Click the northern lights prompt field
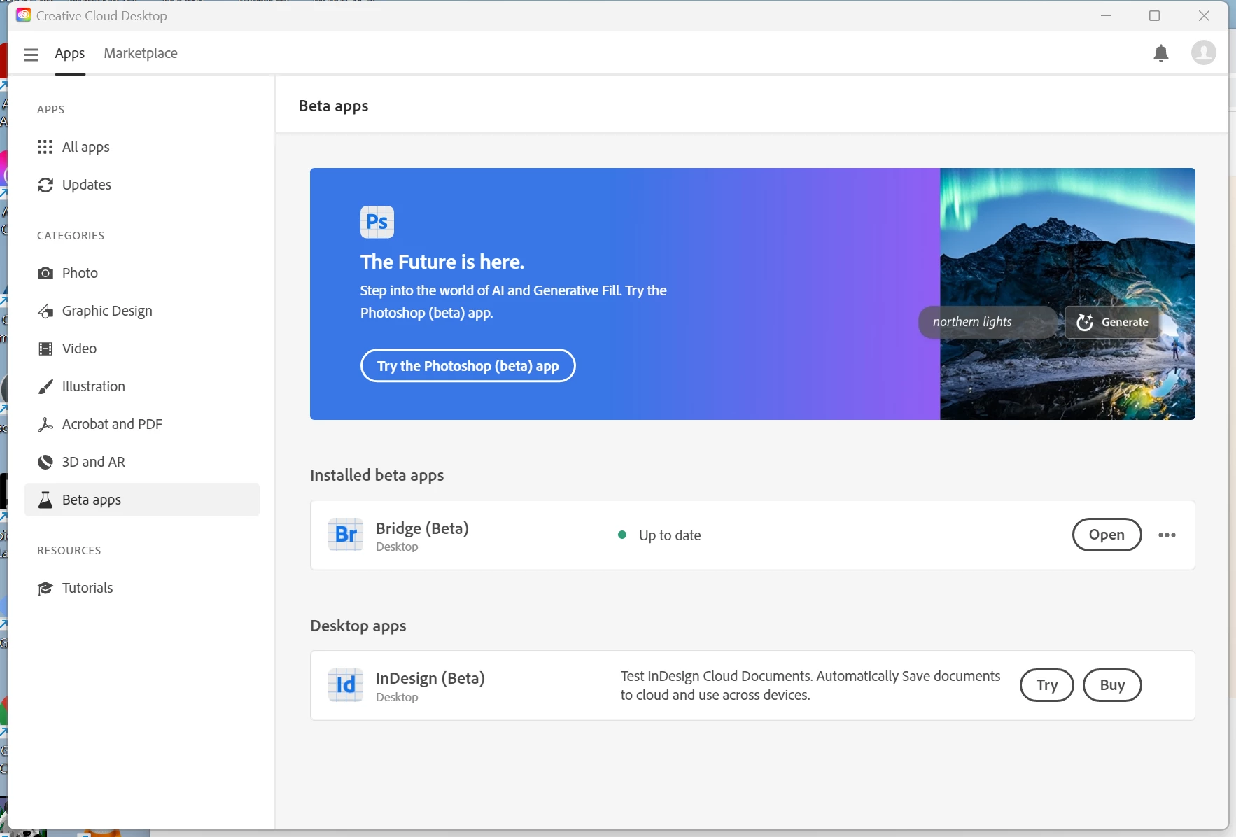The image size is (1236, 837). point(988,322)
